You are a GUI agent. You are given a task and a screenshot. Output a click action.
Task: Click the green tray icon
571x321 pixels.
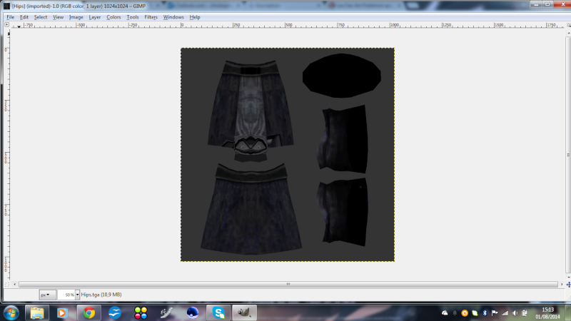pos(475,313)
